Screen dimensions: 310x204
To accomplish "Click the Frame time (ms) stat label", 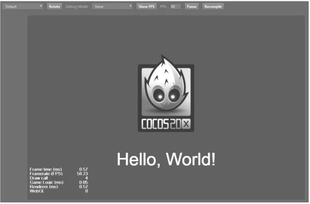I will (46, 169).
